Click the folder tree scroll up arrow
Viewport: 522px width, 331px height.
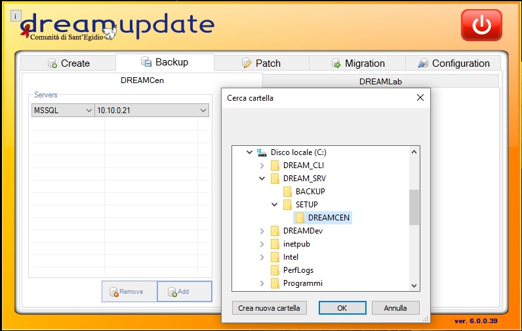tap(414, 152)
